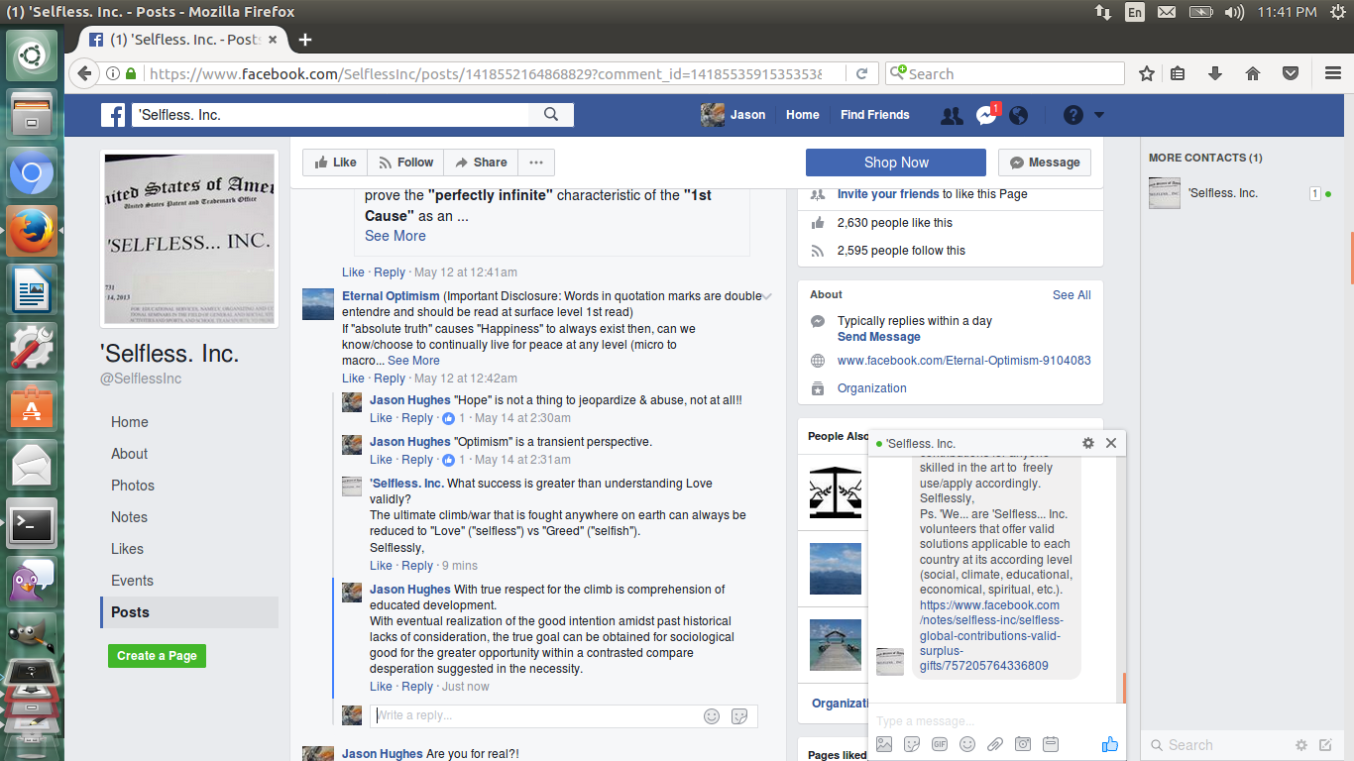Open a new Firefox tab with plus
This screenshot has width=1354, height=761.
305,40
